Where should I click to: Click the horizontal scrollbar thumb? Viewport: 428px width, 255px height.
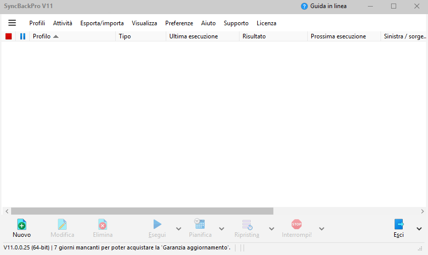(x=142, y=211)
